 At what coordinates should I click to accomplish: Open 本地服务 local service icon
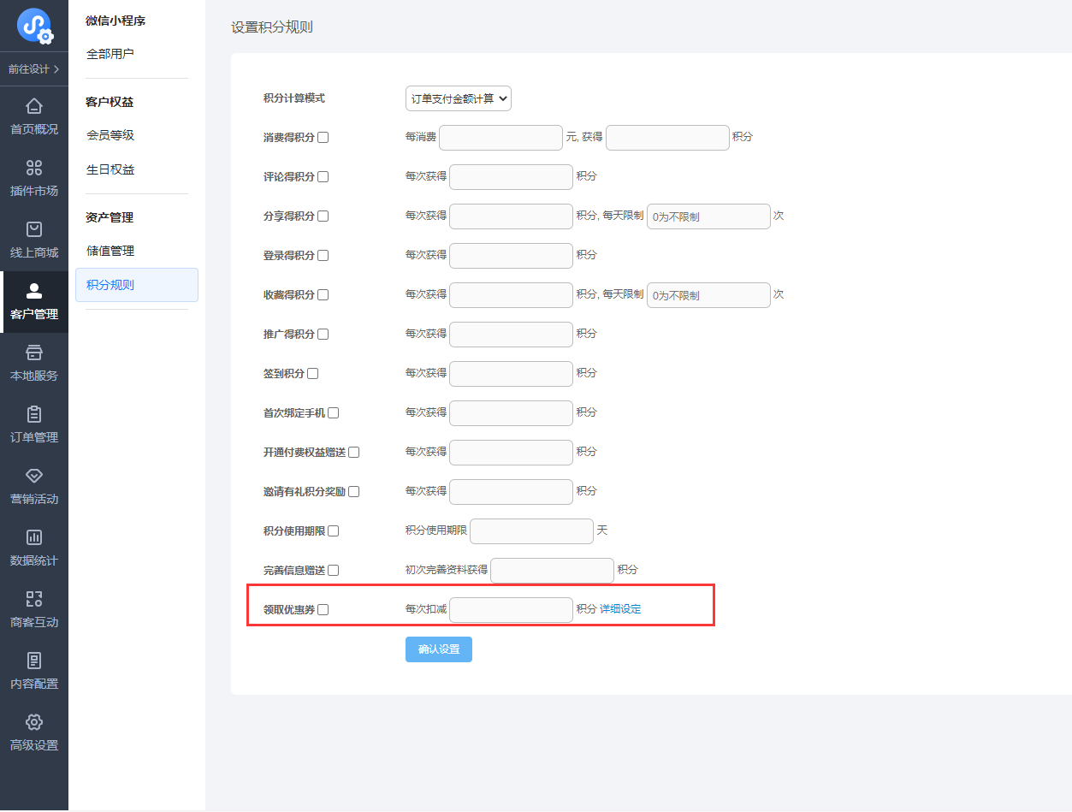tap(34, 353)
